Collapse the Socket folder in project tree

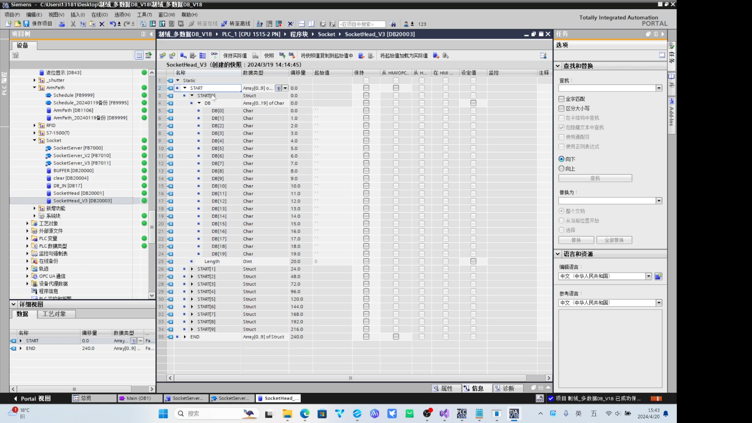[34, 141]
